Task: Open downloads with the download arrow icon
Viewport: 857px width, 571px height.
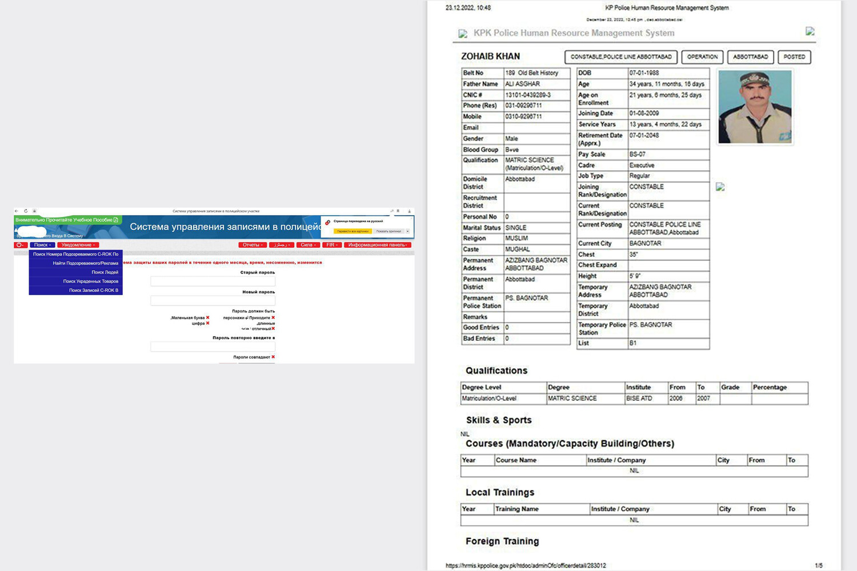Action: (x=409, y=211)
